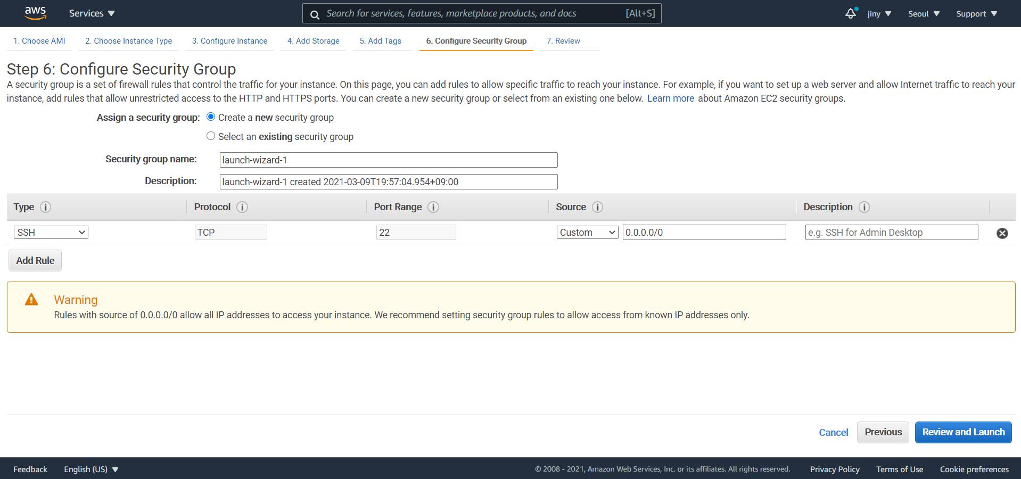Image resolution: width=1021 pixels, height=479 pixels.
Task: Click the info icon next to Type
Action: 46,207
